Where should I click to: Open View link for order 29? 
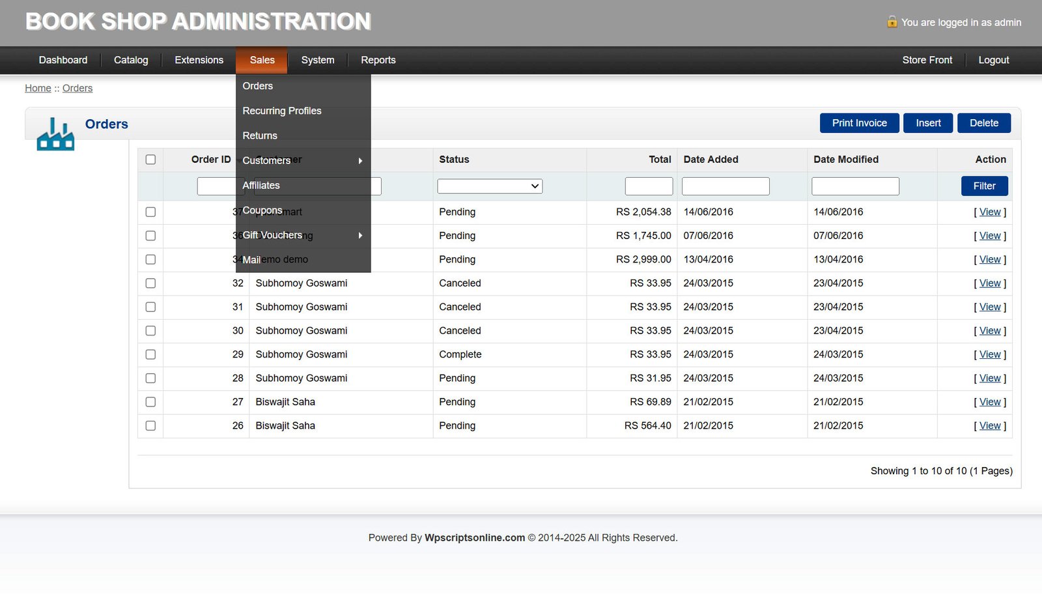[x=990, y=354]
